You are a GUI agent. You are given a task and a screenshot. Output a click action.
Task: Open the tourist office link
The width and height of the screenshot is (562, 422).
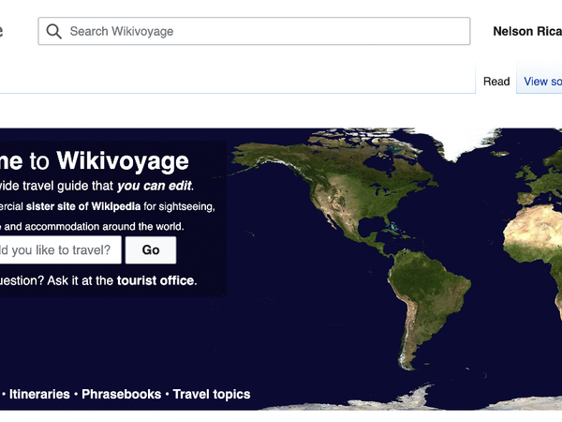click(156, 280)
